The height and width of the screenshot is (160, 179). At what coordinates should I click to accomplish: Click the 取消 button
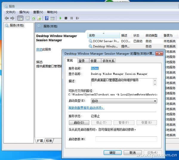pyautogui.click(x=133, y=153)
